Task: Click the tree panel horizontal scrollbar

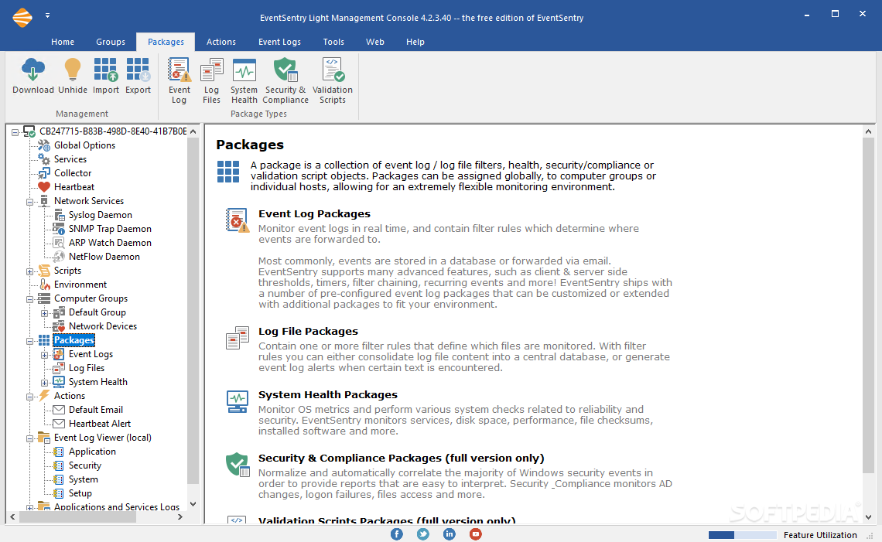Action: click(77, 516)
